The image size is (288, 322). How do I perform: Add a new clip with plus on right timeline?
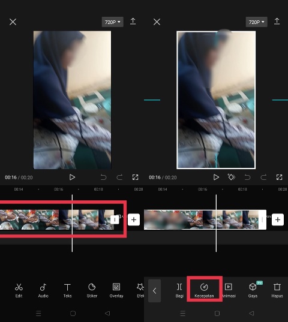(x=278, y=219)
